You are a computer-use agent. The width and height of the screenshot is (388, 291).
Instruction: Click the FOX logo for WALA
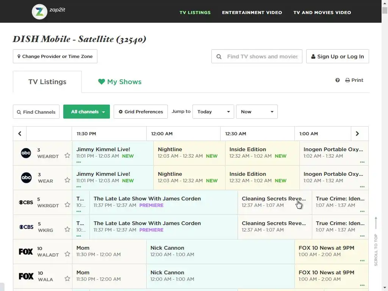[x=26, y=276]
